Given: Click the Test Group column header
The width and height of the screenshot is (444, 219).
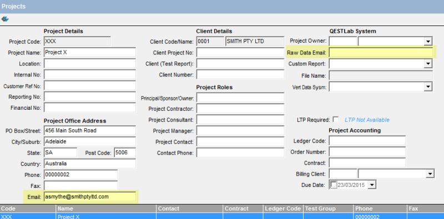Looking at the screenshot, I should click(x=328, y=208).
